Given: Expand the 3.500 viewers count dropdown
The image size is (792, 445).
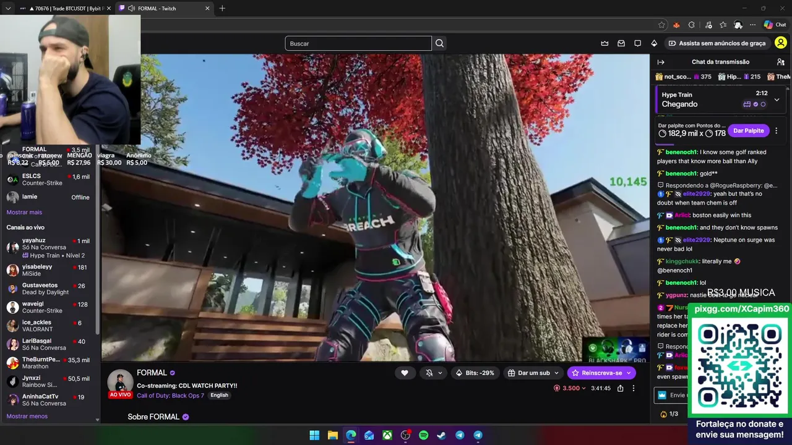Looking at the screenshot, I should pyautogui.click(x=570, y=388).
